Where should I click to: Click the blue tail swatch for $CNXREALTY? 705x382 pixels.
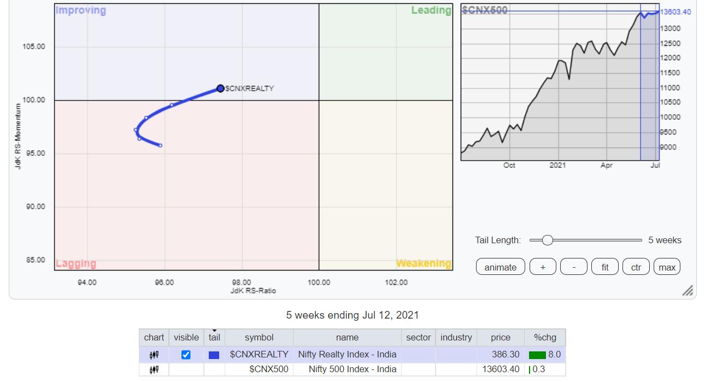click(214, 355)
